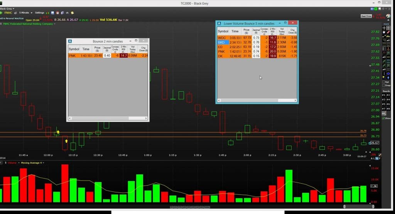Close the volume pane with X button
This screenshot has width=395, height=214.
tap(1, 163)
